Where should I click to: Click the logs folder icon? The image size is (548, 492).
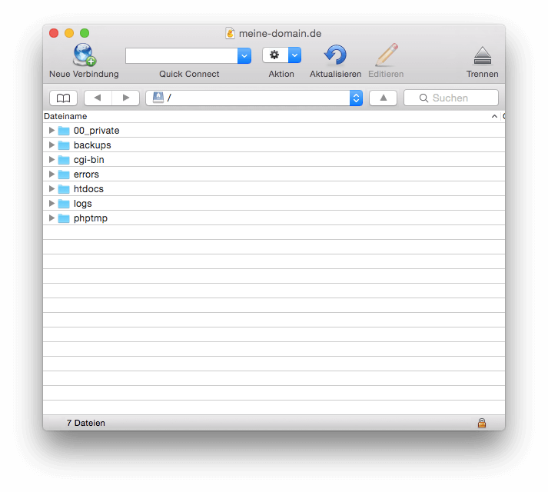click(64, 204)
